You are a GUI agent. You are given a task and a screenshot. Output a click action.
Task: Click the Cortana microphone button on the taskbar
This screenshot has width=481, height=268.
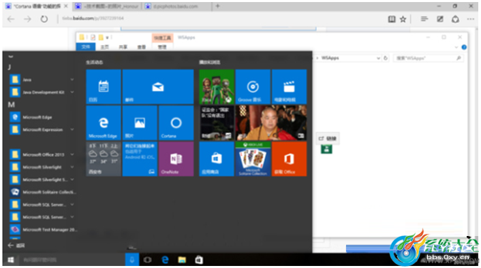[132, 260]
